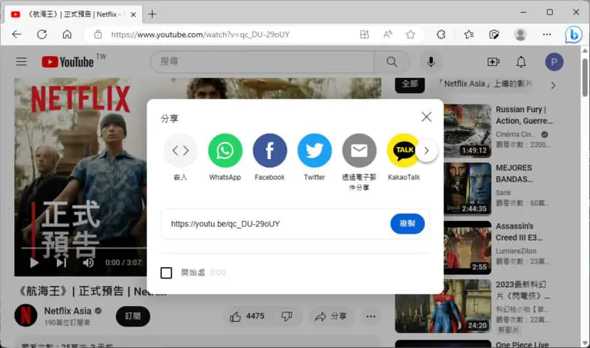Screen dimensions: 590x348
Task: Open a new browser tab
Action: (152, 14)
